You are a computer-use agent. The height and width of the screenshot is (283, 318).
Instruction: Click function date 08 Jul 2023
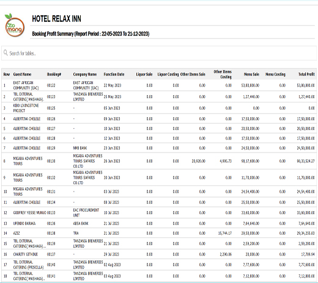tap(111, 202)
